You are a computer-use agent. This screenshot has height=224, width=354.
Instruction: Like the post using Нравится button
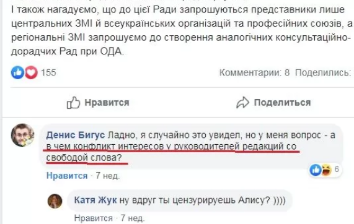pyautogui.click(x=98, y=103)
